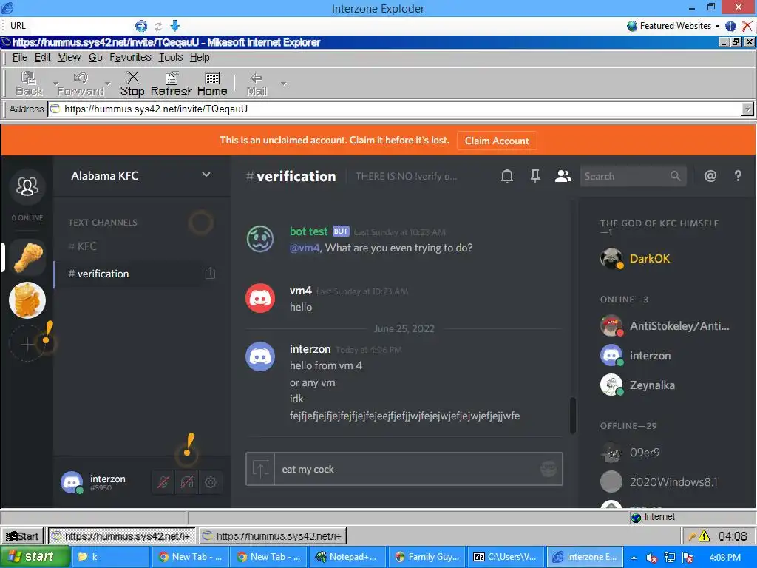Select the fried chicken drumstick server

click(27, 257)
